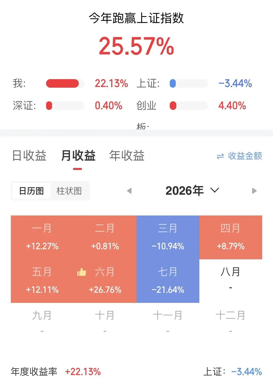Open the 三月 -10.94% cell
The width and height of the screenshot is (273, 384).
(168, 237)
